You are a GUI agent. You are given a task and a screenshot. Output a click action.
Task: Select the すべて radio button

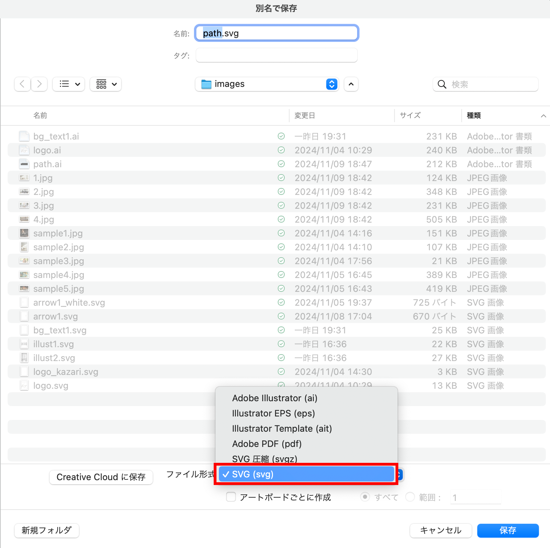pyautogui.click(x=365, y=497)
